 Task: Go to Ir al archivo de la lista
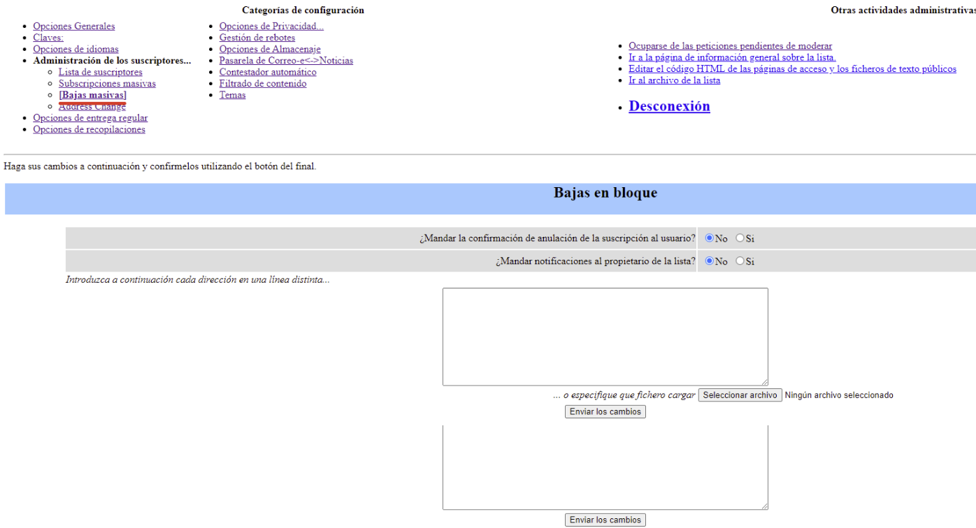tap(674, 80)
